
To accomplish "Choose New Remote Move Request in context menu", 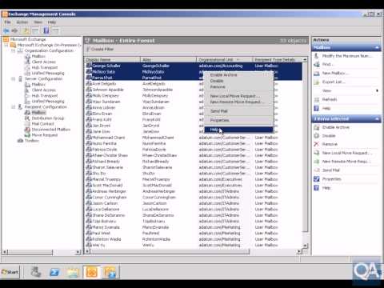I will (238, 102).
